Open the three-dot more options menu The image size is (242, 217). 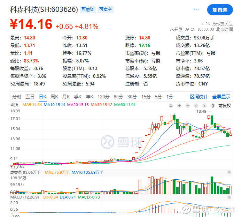click(x=196, y=9)
